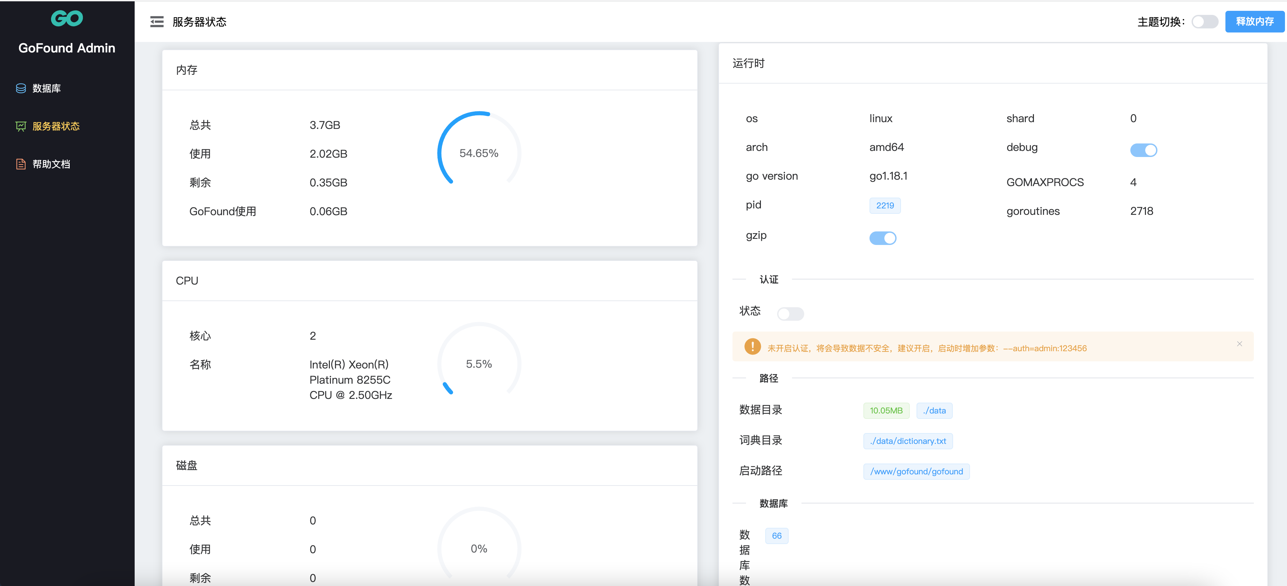This screenshot has height=586, width=1287.
Task: Enable the 认证 状态 switch
Action: pyautogui.click(x=790, y=314)
